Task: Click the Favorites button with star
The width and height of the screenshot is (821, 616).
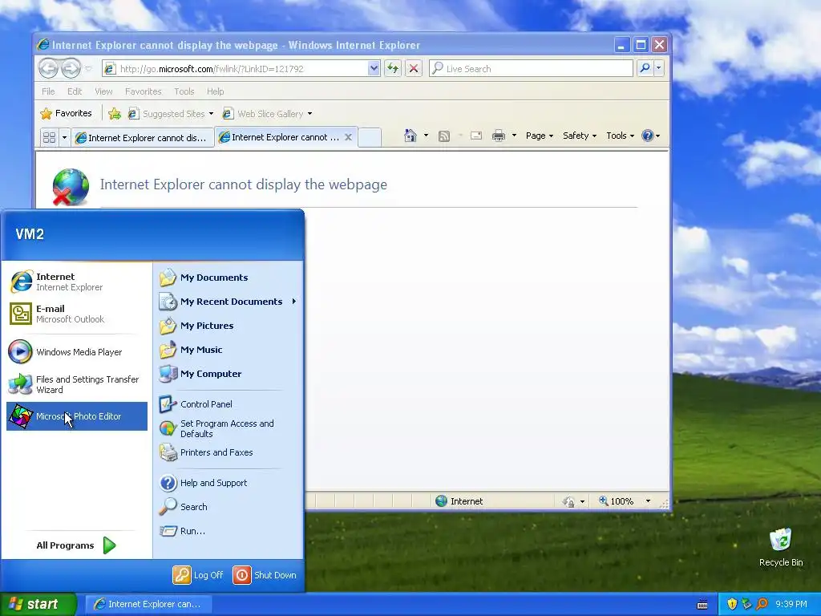Action: pos(67,113)
